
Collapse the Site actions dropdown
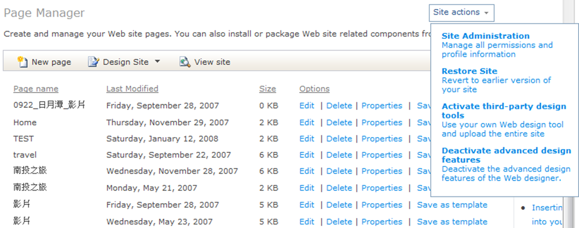point(461,12)
